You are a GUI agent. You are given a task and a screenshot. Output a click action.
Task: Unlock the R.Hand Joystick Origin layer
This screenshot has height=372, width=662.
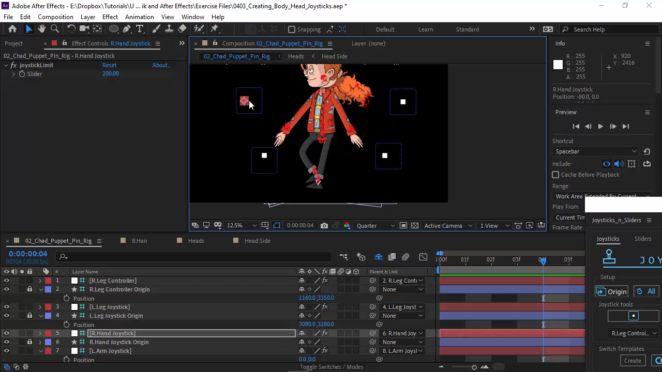click(29, 342)
